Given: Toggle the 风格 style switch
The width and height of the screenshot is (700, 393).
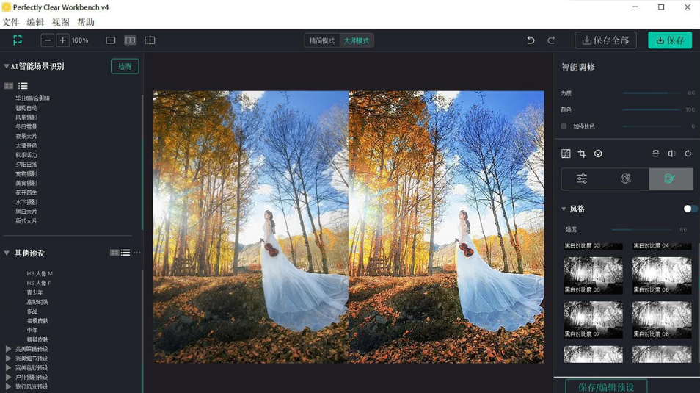Looking at the screenshot, I should (x=690, y=209).
